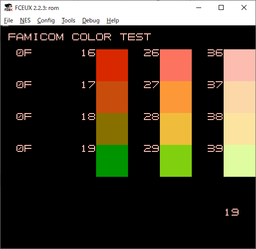
Task: Click the green swatch labeled 19
Action: click(x=112, y=161)
